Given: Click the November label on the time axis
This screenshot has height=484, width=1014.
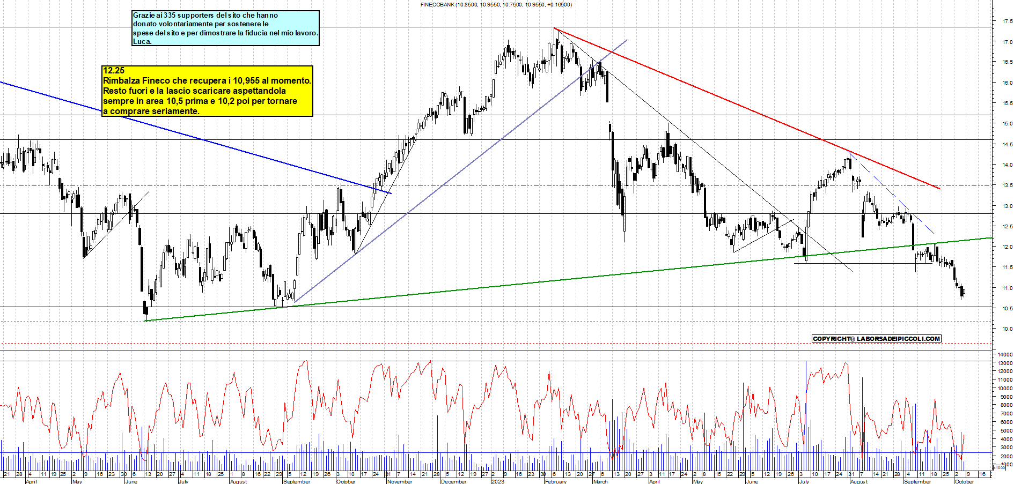Looking at the screenshot, I should tap(400, 481).
